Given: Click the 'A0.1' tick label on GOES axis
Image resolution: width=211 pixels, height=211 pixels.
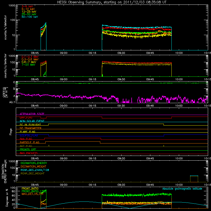Looking at the screenshot, I should point(12,102).
